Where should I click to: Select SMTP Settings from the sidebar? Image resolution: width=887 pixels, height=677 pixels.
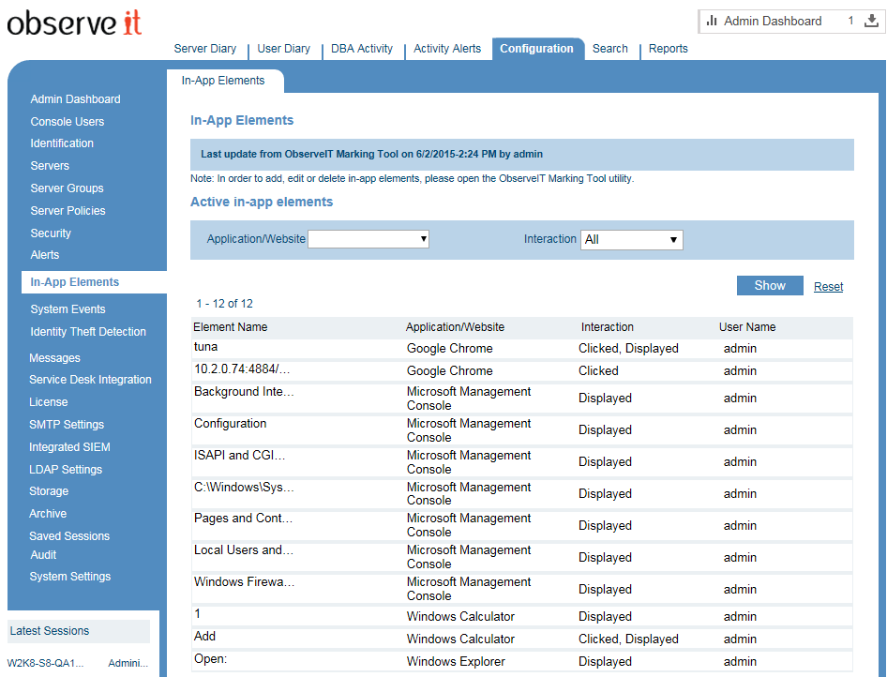pos(67,425)
